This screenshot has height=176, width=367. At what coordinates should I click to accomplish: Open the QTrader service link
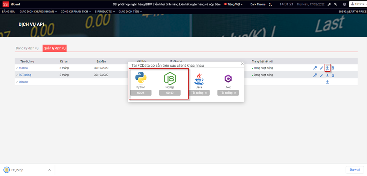(24, 82)
